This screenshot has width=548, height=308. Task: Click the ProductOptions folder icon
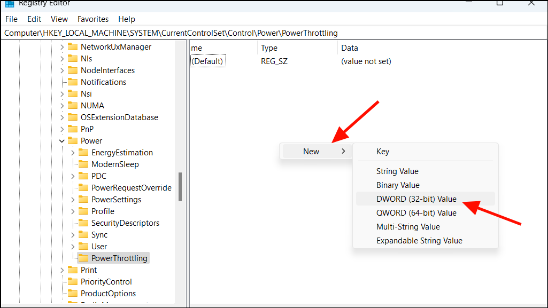coord(73,294)
